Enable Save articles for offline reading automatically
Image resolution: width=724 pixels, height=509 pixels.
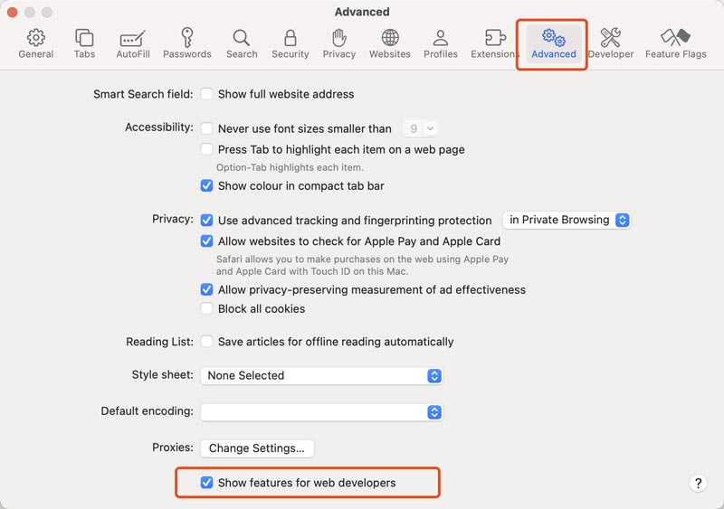pyautogui.click(x=206, y=342)
